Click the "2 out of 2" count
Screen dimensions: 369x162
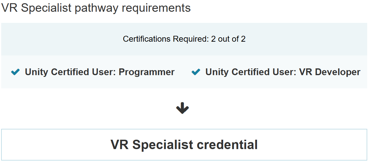point(228,39)
